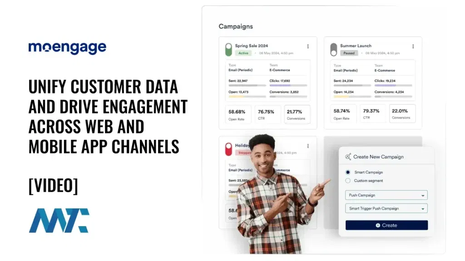Click the MoEngage logo

[x=67, y=48]
